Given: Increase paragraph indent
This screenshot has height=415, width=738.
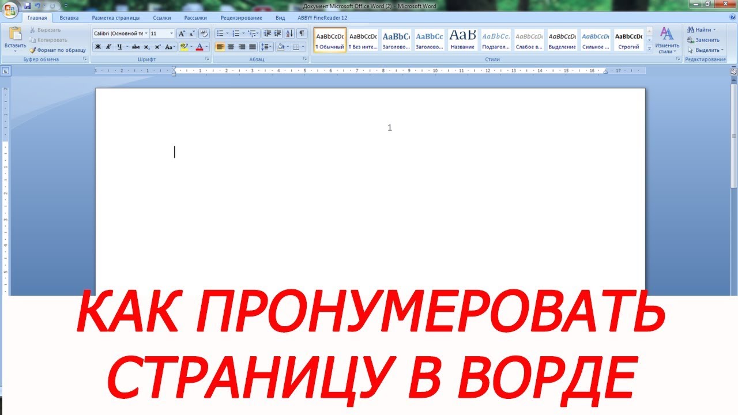Looking at the screenshot, I should (x=278, y=33).
